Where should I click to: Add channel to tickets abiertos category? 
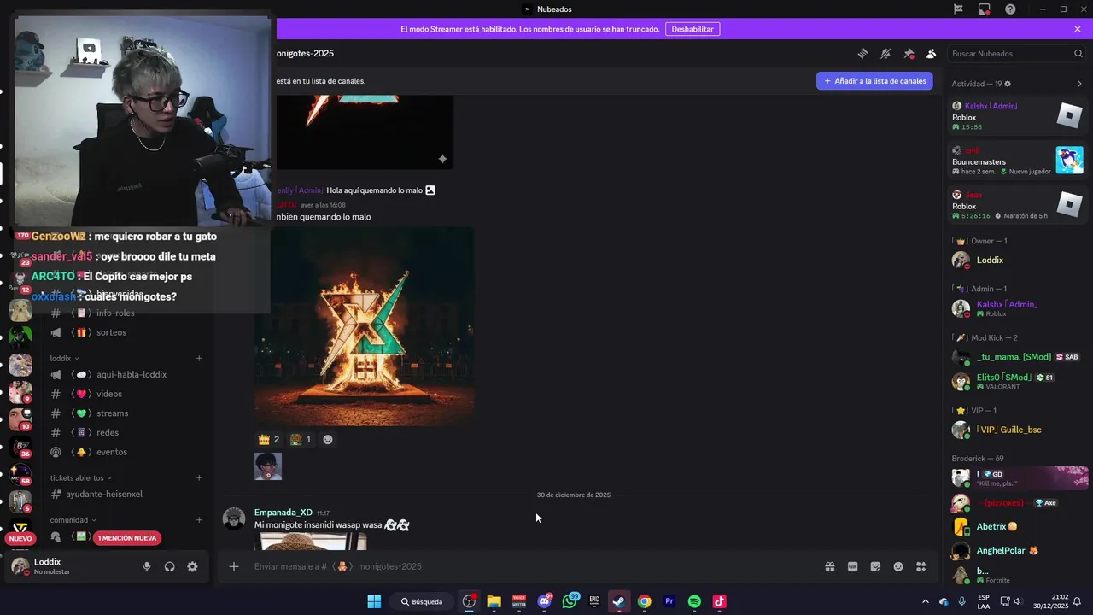(199, 477)
